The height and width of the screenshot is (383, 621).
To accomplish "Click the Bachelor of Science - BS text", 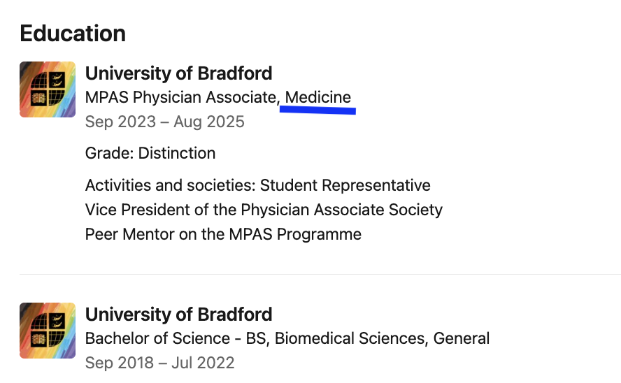I will point(176,339).
